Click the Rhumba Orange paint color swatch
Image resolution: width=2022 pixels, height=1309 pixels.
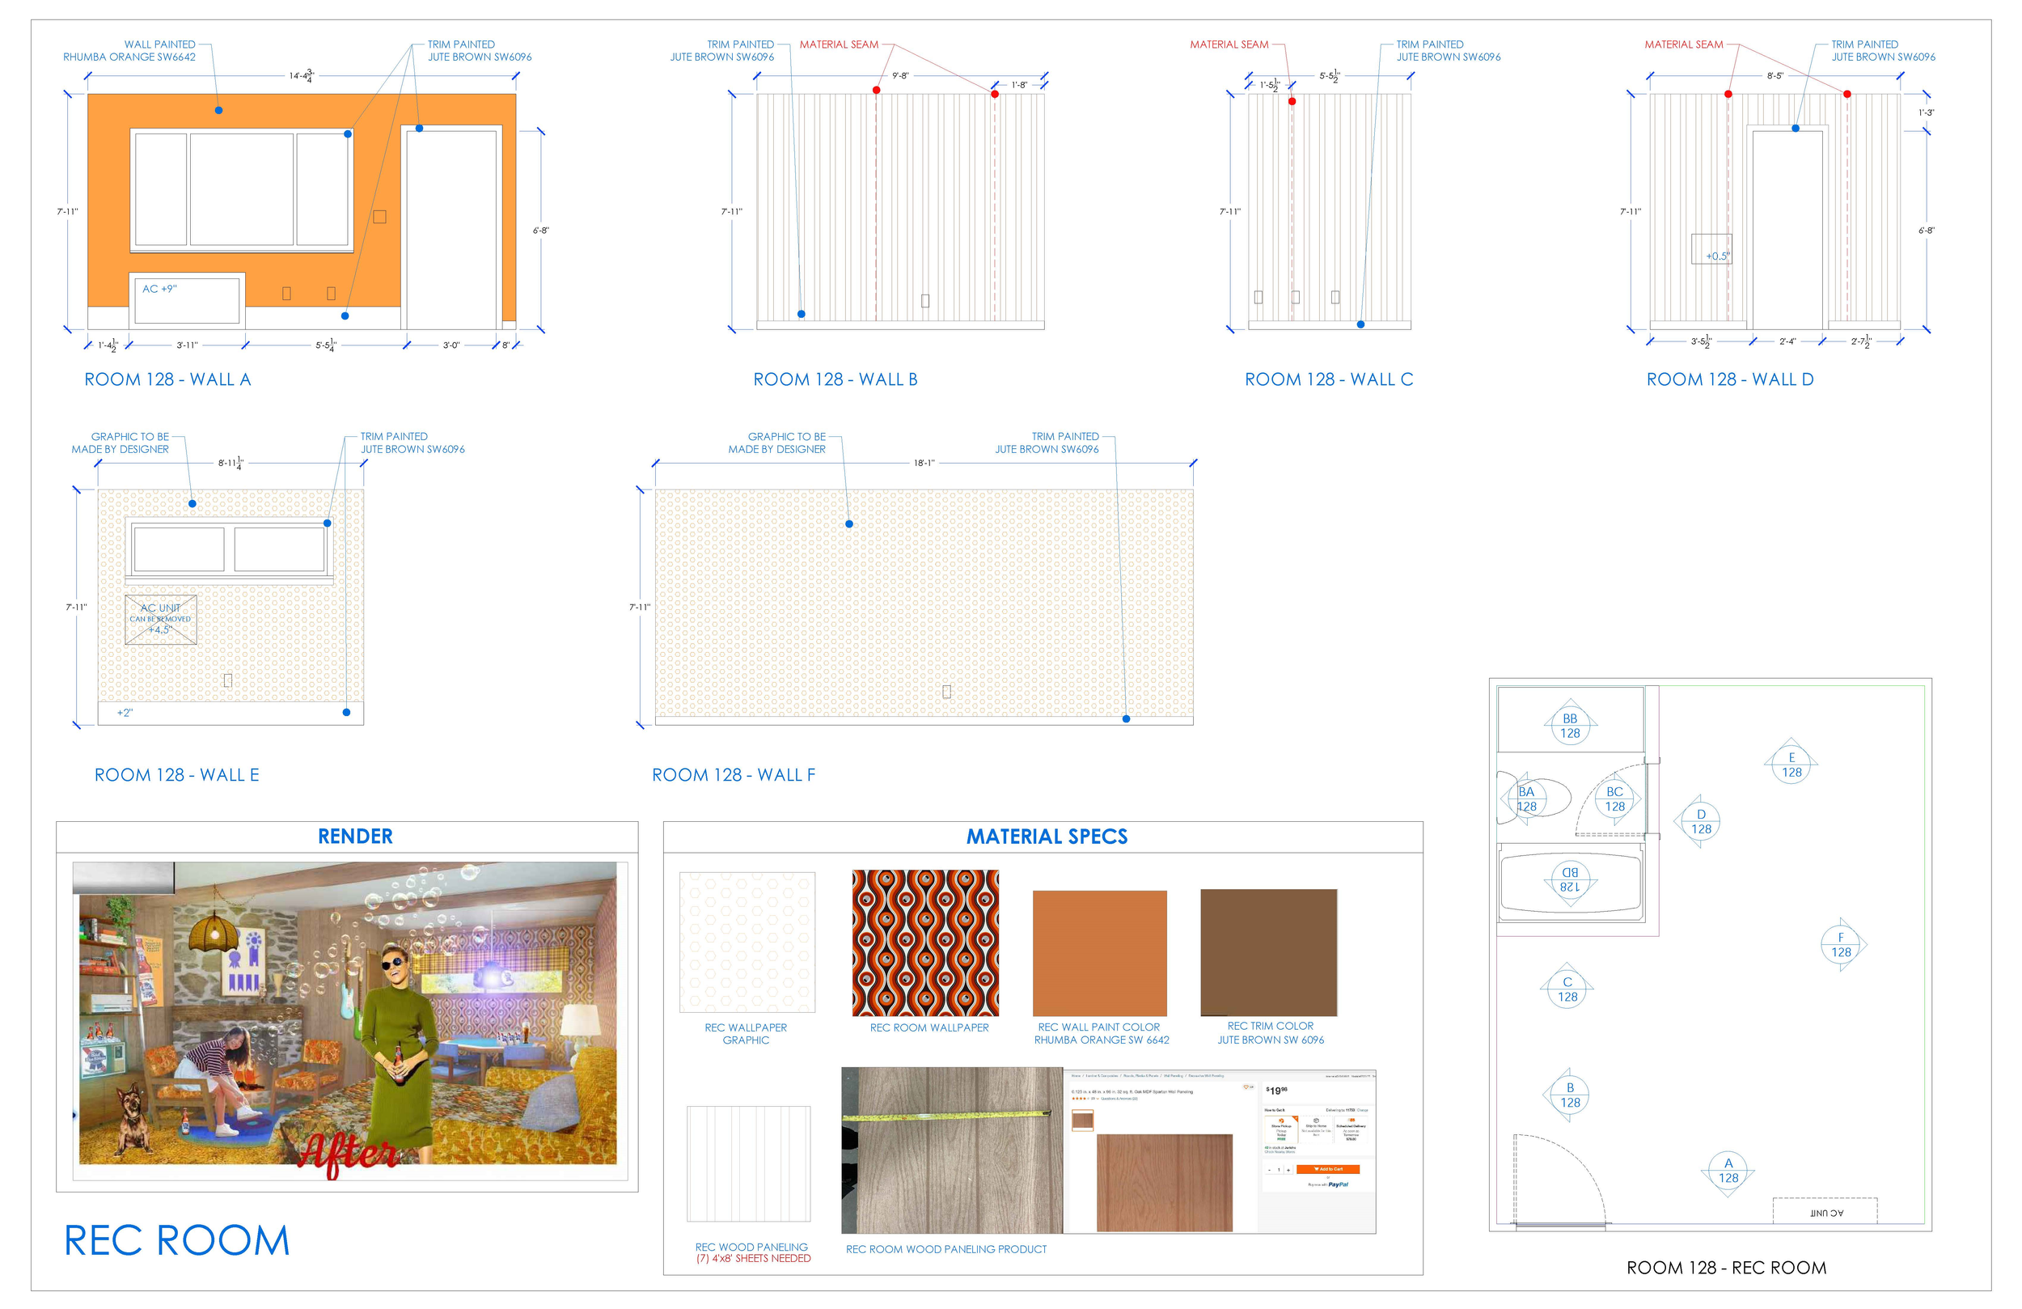click(x=1099, y=953)
